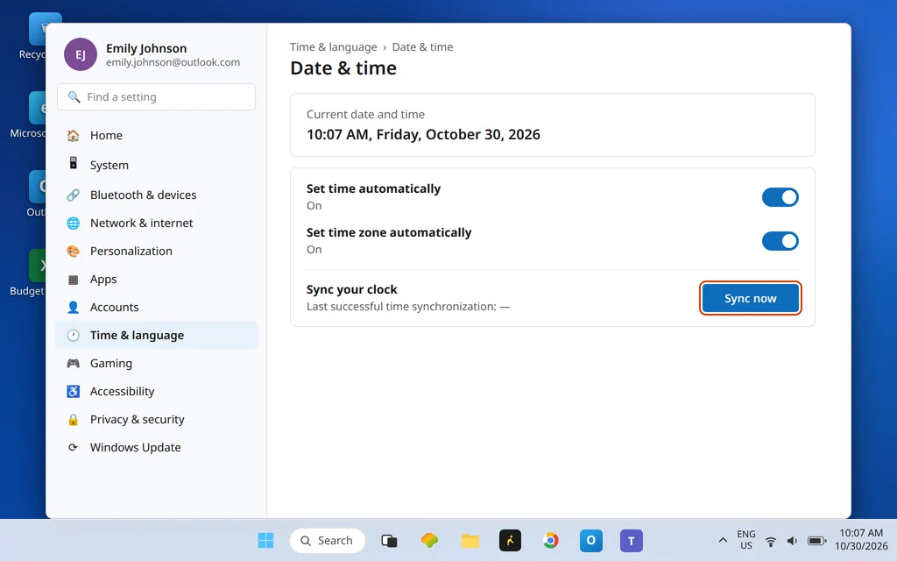
Task: Click the EJ profile avatar
Action: pos(81,54)
